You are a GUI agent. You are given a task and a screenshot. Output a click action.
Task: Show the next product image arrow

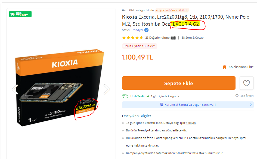107,89
